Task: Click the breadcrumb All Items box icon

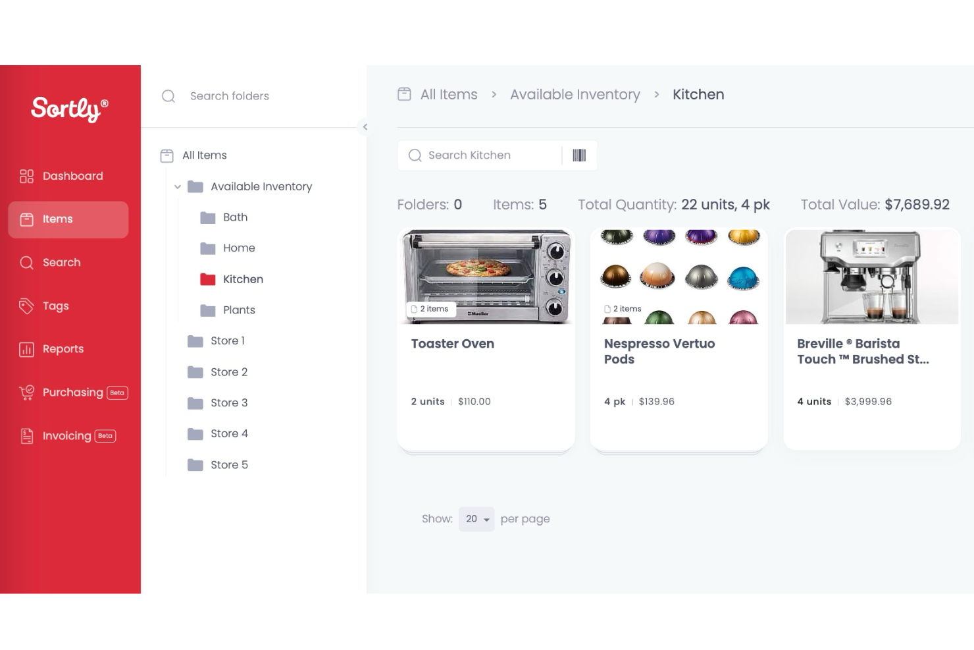Action: pyautogui.click(x=404, y=94)
